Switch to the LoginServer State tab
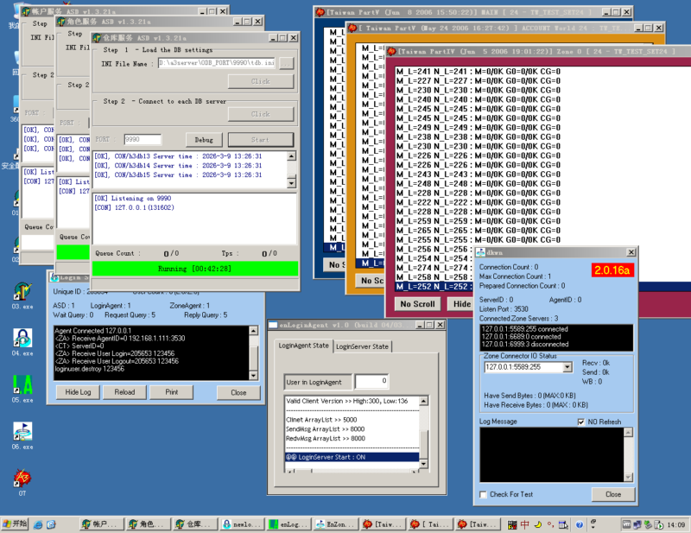Image resolution: width=691 pixels, height=533 pixels. tap(361, 346)
